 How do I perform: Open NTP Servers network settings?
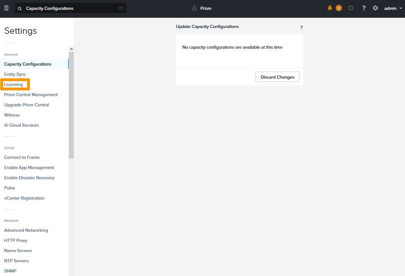click(x=16, y=261)
